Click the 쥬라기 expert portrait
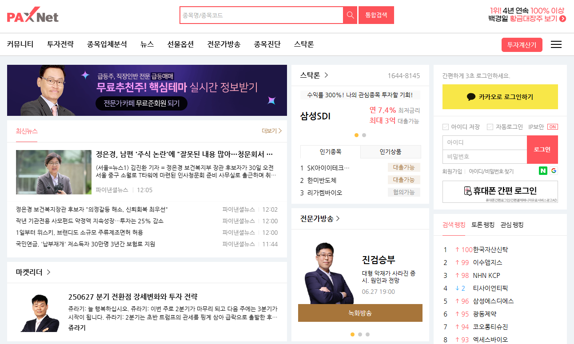Image resolution: width=574 pixels, height=344 pixels. (x=40, y=313)
